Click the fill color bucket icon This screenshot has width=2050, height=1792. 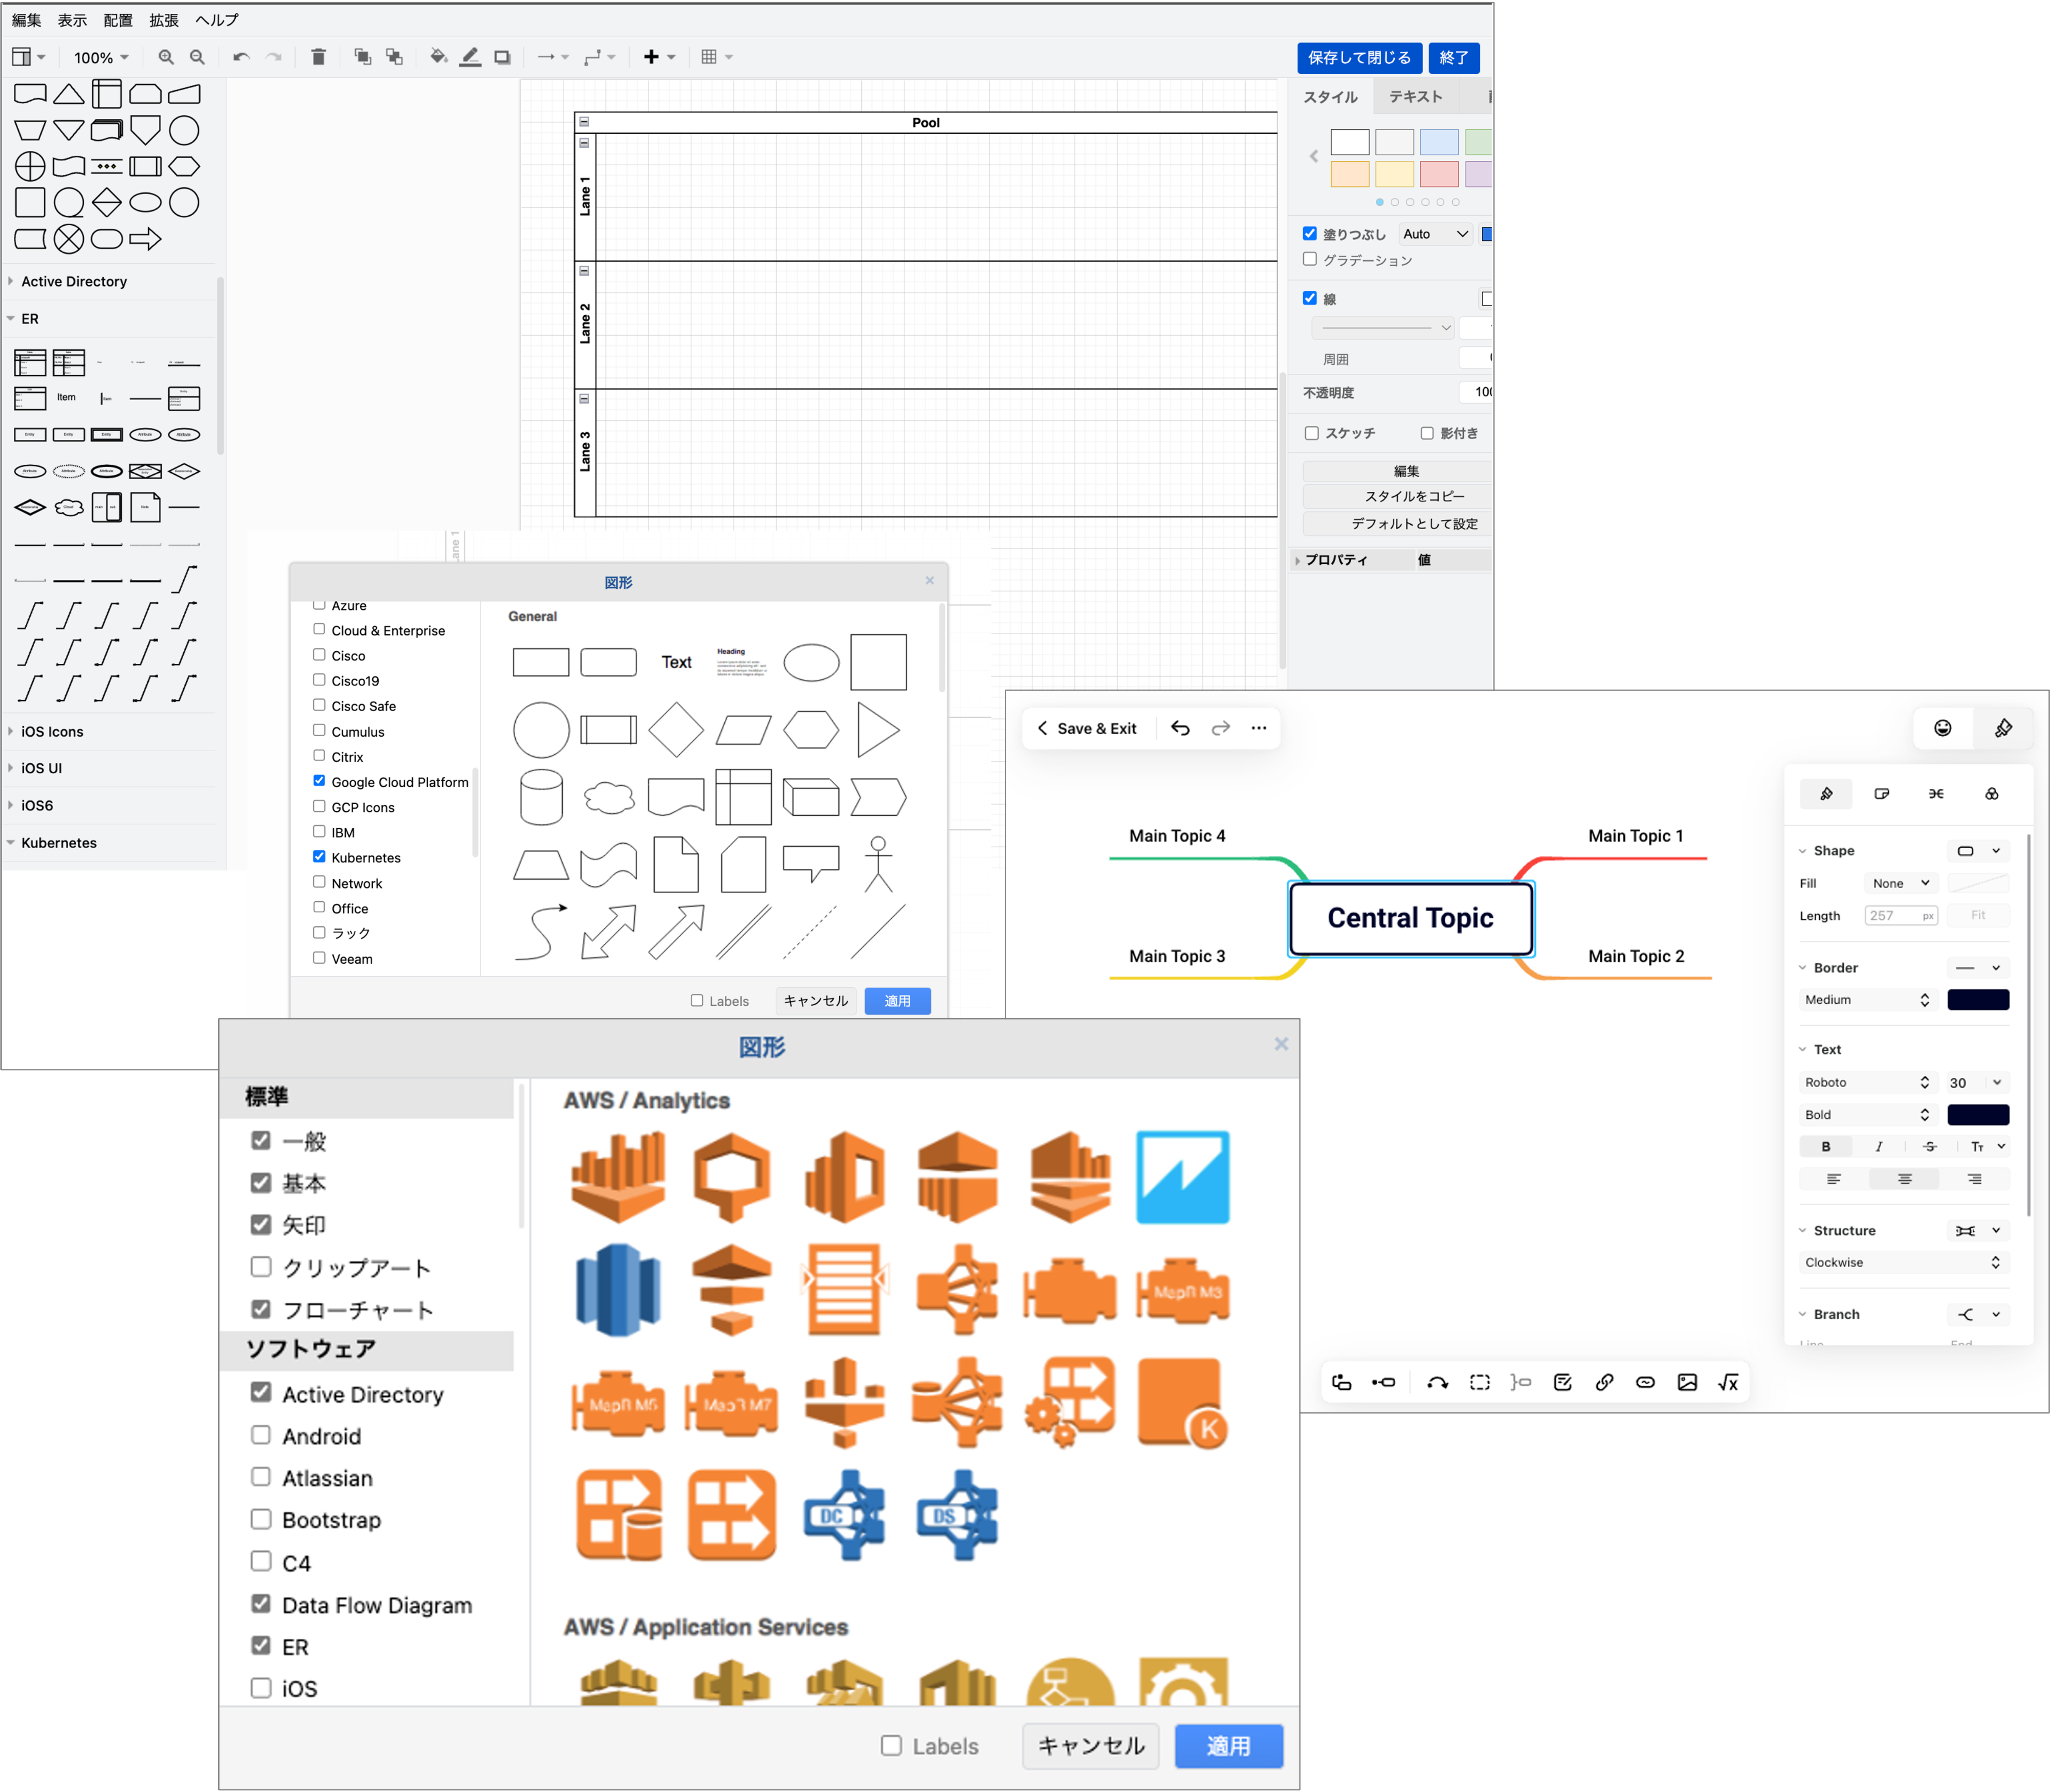[x=438, y=57]
